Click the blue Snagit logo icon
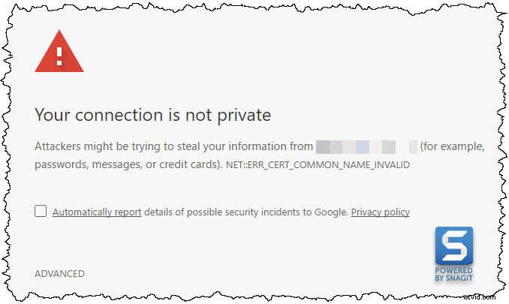This screenshot has height=304, width=509. point(453,246)
